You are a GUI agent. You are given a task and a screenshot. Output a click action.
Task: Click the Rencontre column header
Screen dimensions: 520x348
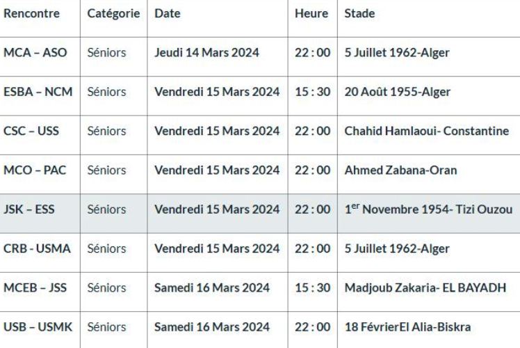pyautogui.click(x=32, y=14)
